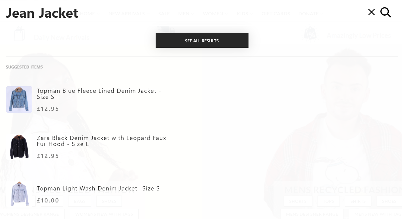The height and width of the screenshot is (219, 402).
Task: Follow the Topman Light Wash Denim Jacket link
Action: [98, 188]
